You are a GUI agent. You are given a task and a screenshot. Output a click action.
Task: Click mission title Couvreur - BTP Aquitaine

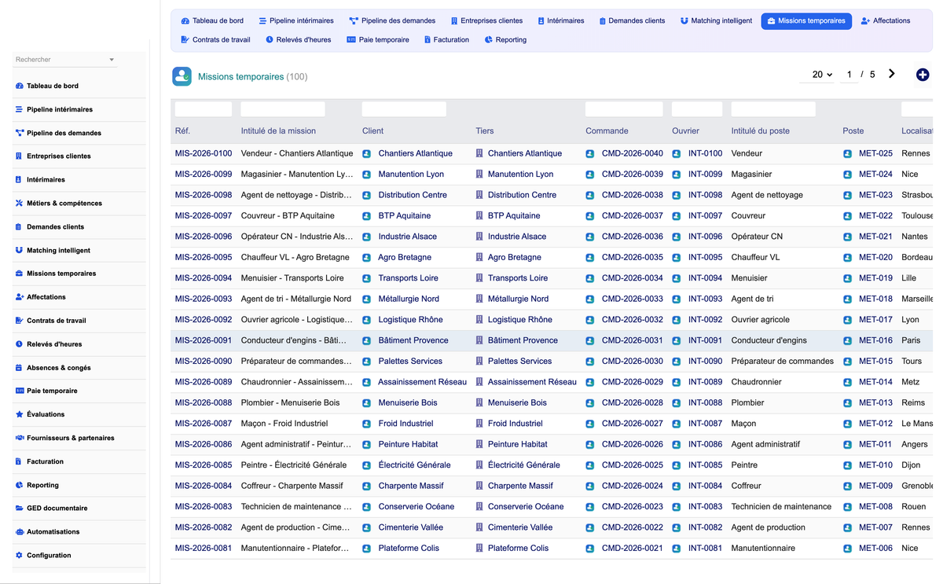click(288, 216)
